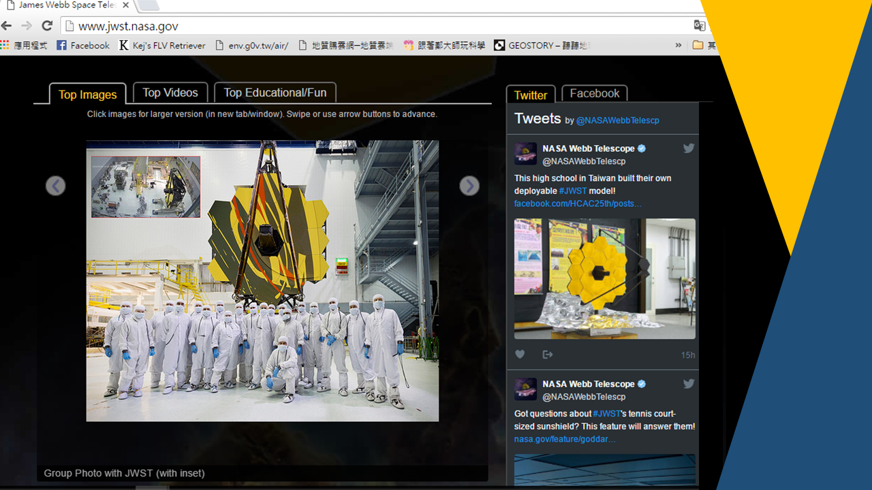Switch to the Facebook feed tab
The image size is (872, 490).
coord(595,93)
